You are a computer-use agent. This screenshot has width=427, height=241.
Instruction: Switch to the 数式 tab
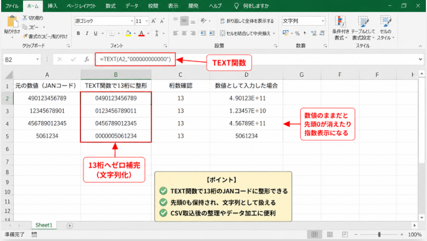pos(111,6)
